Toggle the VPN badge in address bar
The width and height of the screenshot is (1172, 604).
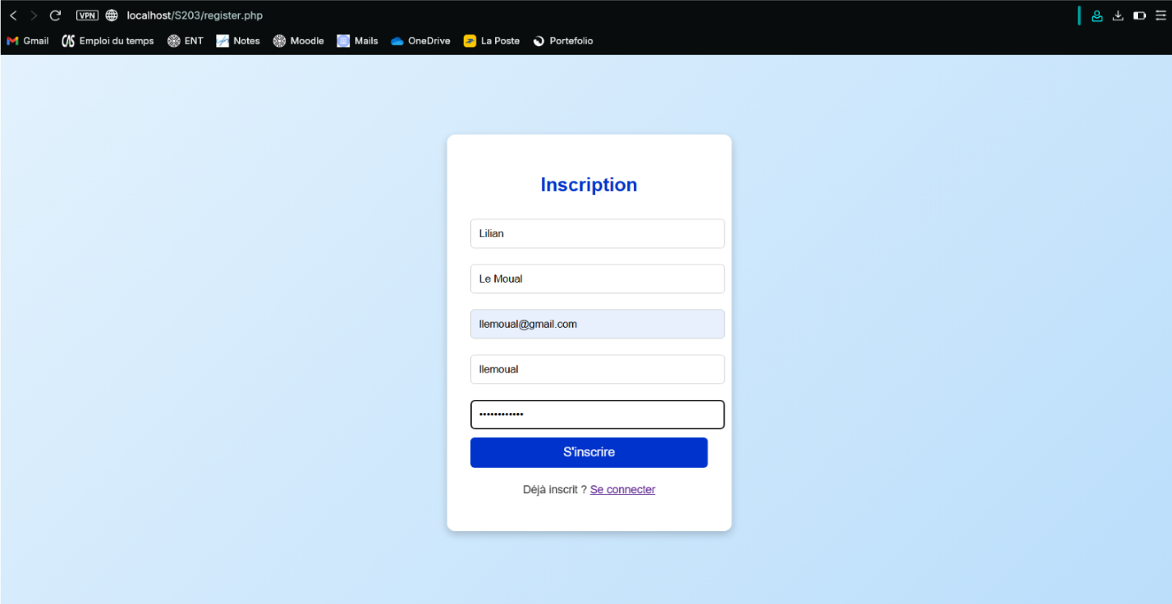[87, 15]
